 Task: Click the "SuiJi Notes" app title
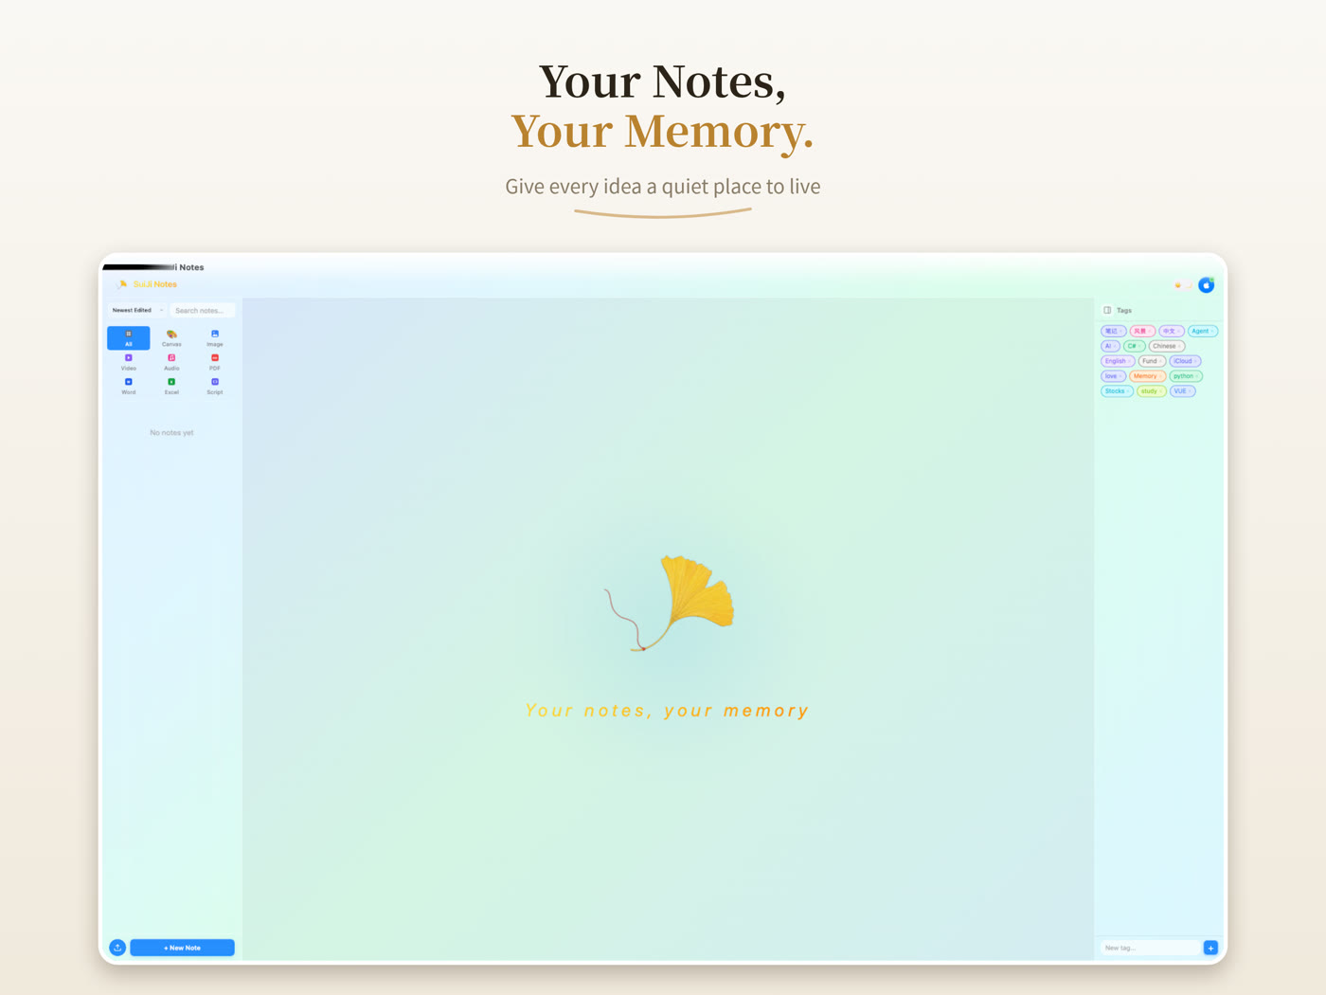[x=155, y=284]
